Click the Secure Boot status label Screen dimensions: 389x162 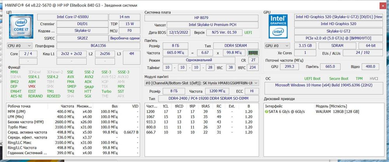(x=339, y=78)
